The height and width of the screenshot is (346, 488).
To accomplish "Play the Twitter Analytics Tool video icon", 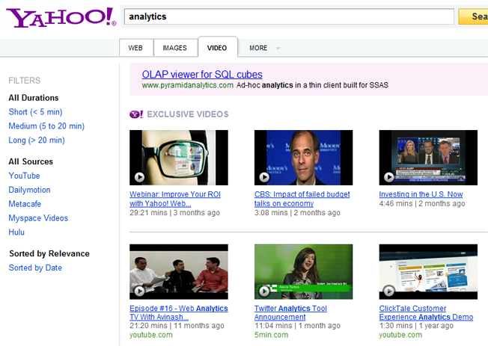I will (x=264, y=291).
